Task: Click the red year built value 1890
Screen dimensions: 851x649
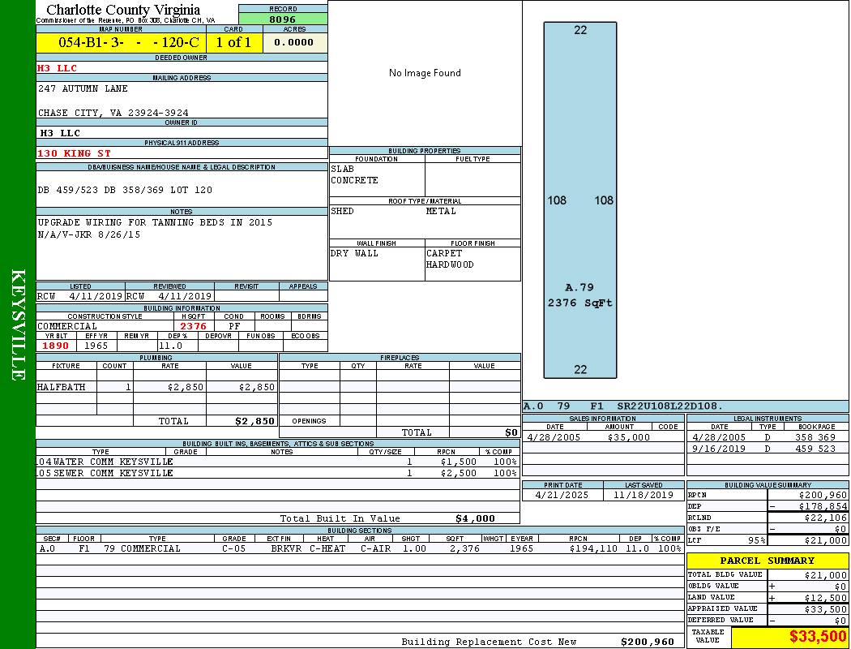Action: click(56, 346)
